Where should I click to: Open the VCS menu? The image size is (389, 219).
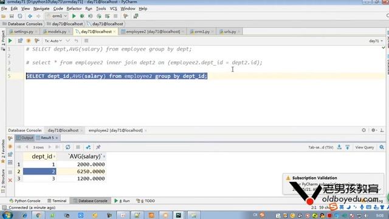pyautogui.click(x=114, y=9)
